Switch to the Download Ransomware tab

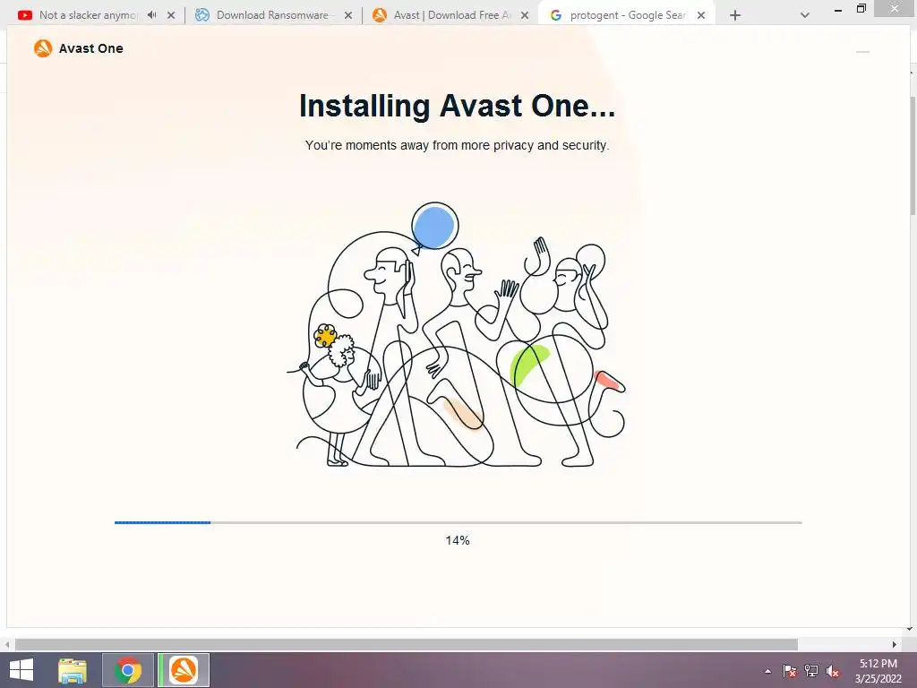click(x=272, y=15)
